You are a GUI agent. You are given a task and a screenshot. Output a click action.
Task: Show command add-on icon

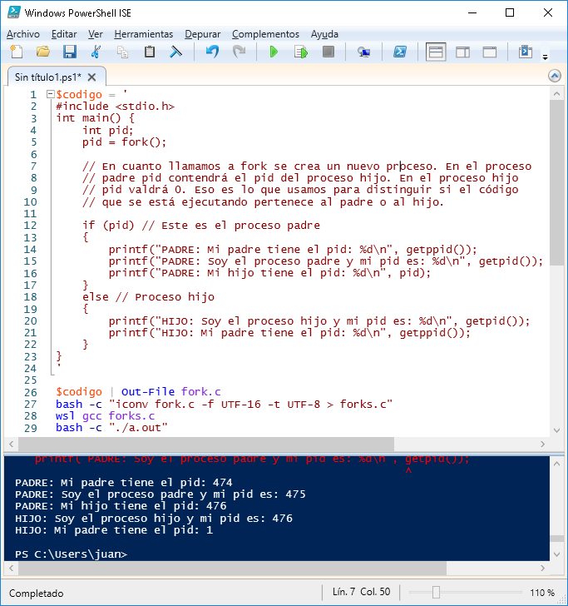[526, 52]
